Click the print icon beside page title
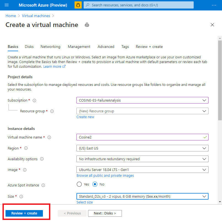This screenshot has width=222, height=223. [x=87, y=25]
